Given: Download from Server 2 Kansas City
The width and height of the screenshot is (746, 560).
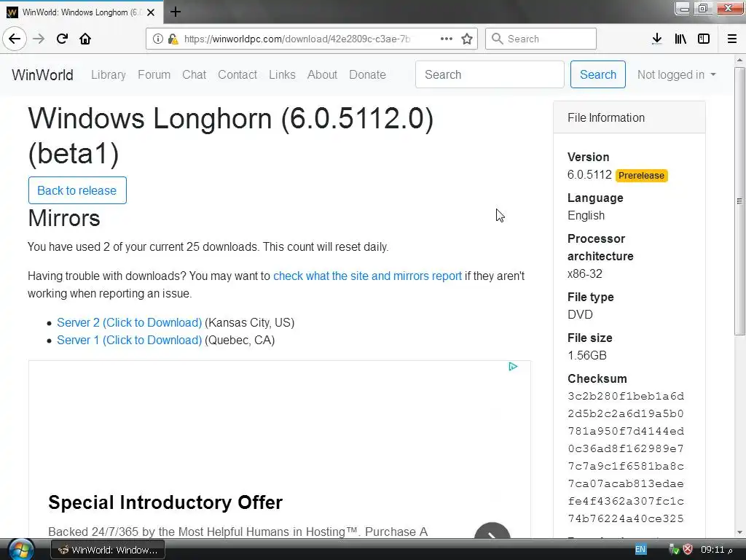Looking at the screenshot, I should pyautogui.click(x=130, y=323).
